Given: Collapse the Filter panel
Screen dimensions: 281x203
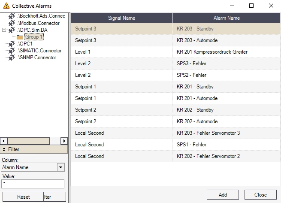Looking at the screenshot, I should point(4,149).
